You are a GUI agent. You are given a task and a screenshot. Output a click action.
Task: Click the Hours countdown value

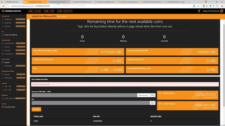point(82,37)
